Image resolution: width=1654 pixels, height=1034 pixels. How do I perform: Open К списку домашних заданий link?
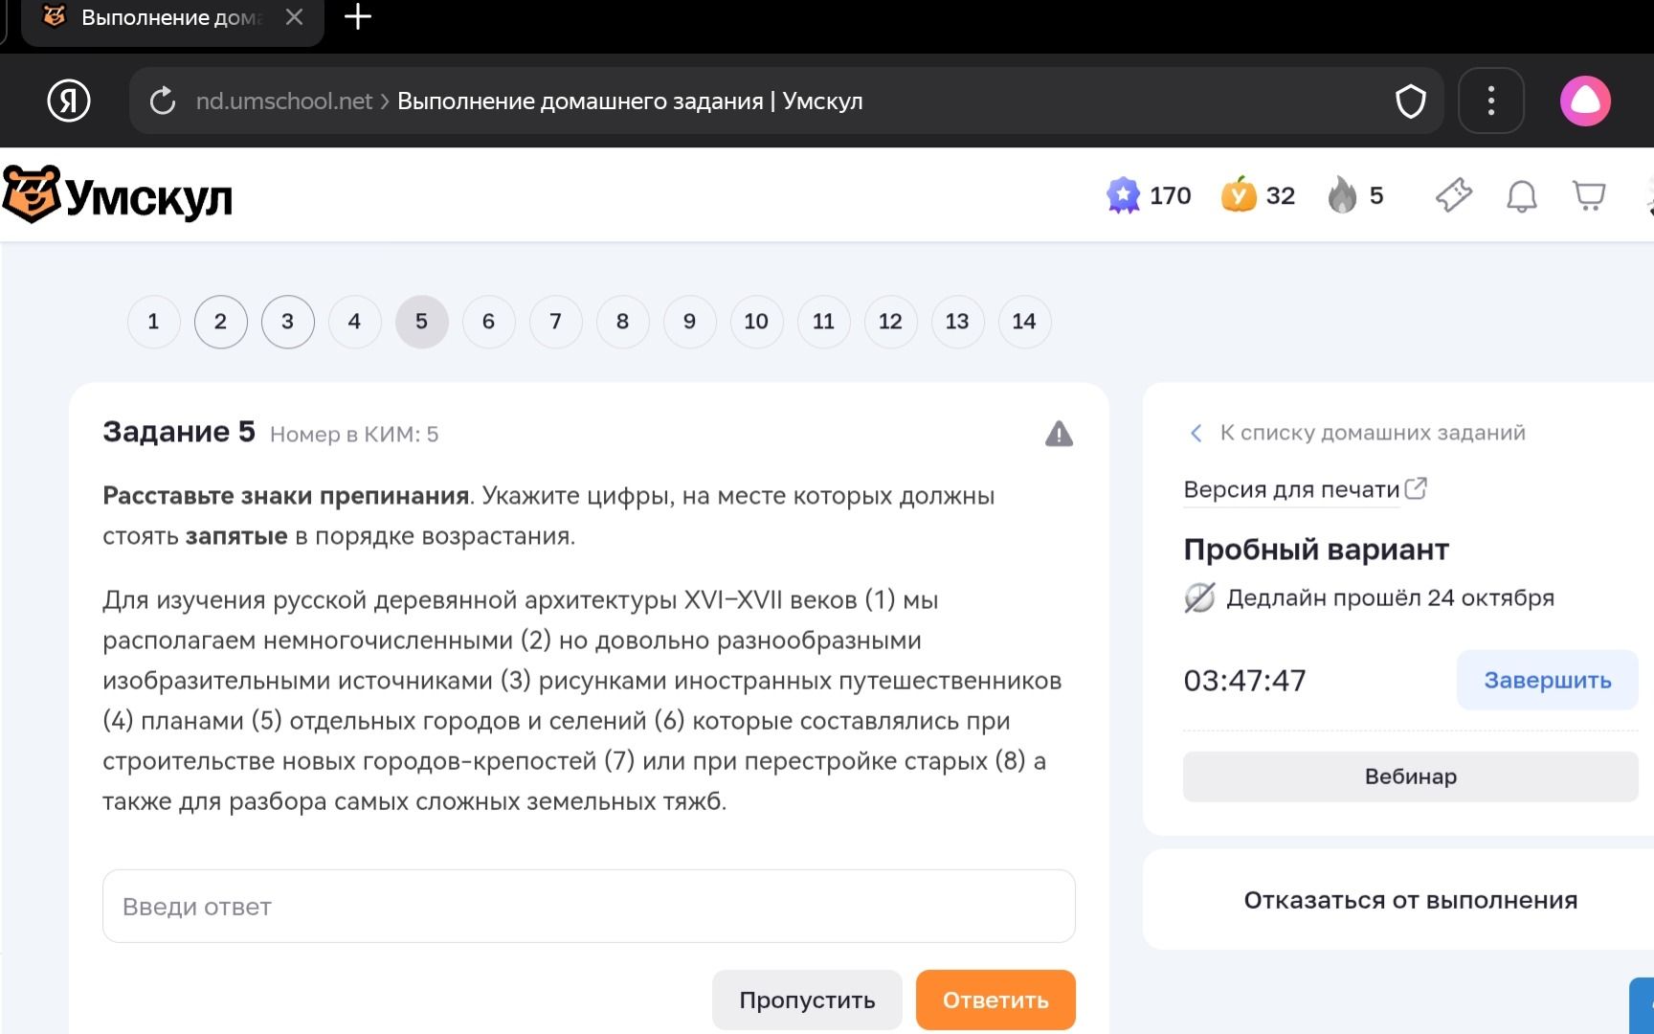1372,433
